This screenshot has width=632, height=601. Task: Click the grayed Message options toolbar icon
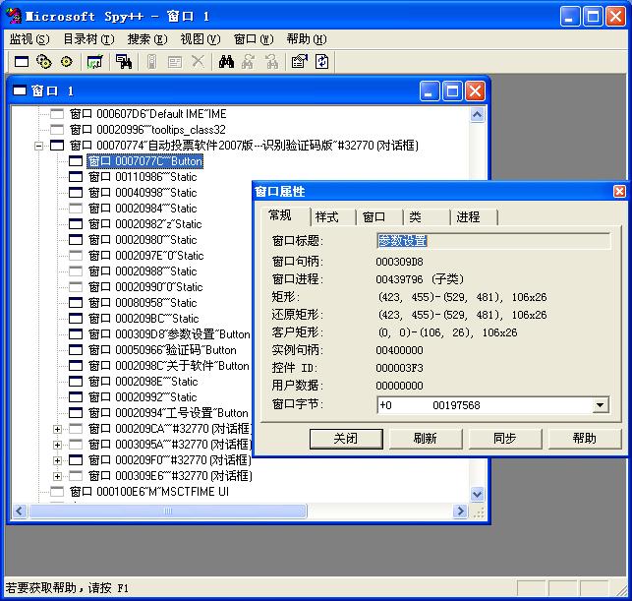coord(175,62)
